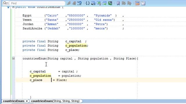Open the countriesEnum breadcrumb dropdown
186x104 pixels.
pos(27,101)
